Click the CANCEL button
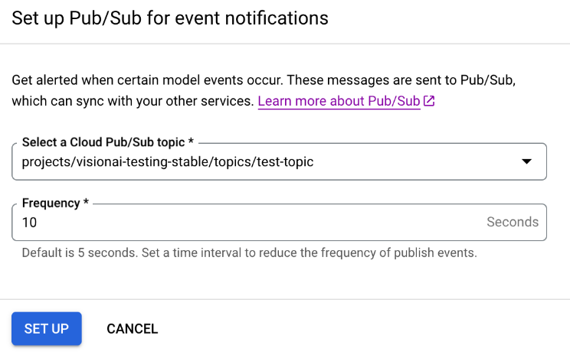570x355 pixels. [132, 329]
